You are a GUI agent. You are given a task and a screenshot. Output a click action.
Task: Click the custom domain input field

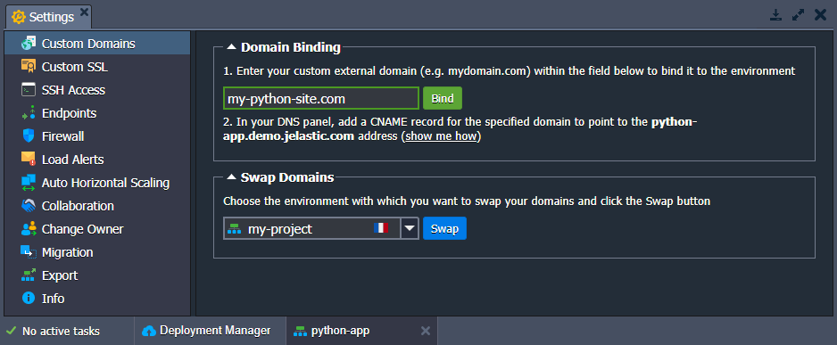pyautogui.click(x=321, y=98)
